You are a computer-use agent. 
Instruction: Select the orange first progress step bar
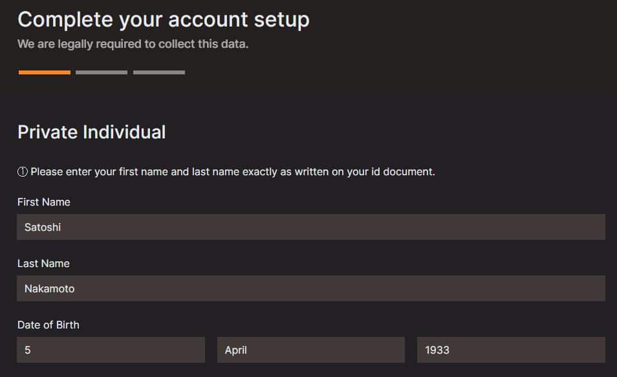(x=45, y=72)
